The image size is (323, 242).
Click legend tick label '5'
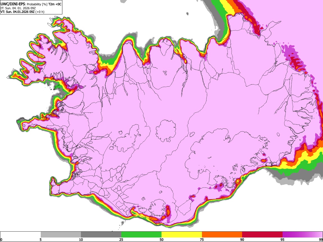(x=41, y=239)
